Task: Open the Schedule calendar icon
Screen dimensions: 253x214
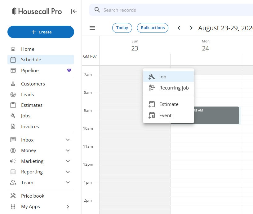Action: coord(13,60)
